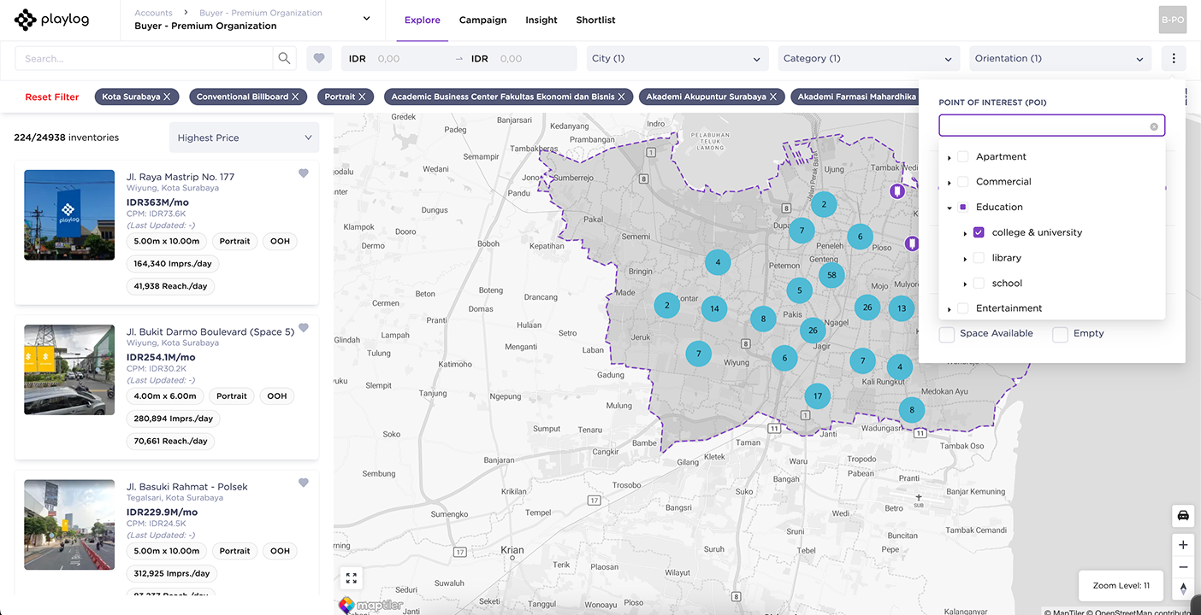Image resolution: width=1201 pixels, height=615 pixels.
Task: Click the map cluster marker showing 58
Action: (831, 275)
